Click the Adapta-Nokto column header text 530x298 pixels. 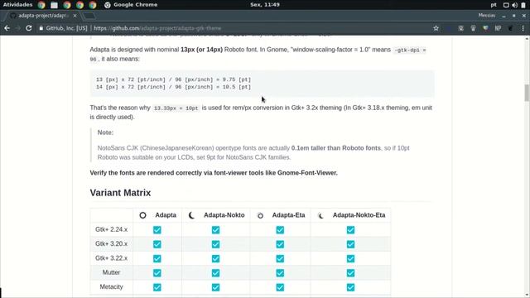224,215
